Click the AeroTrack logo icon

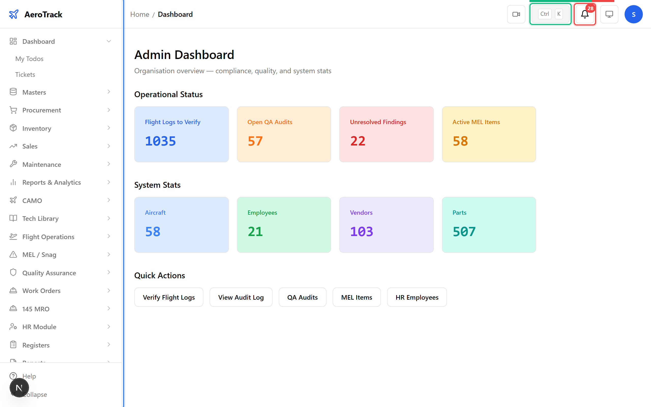[14, 14]
